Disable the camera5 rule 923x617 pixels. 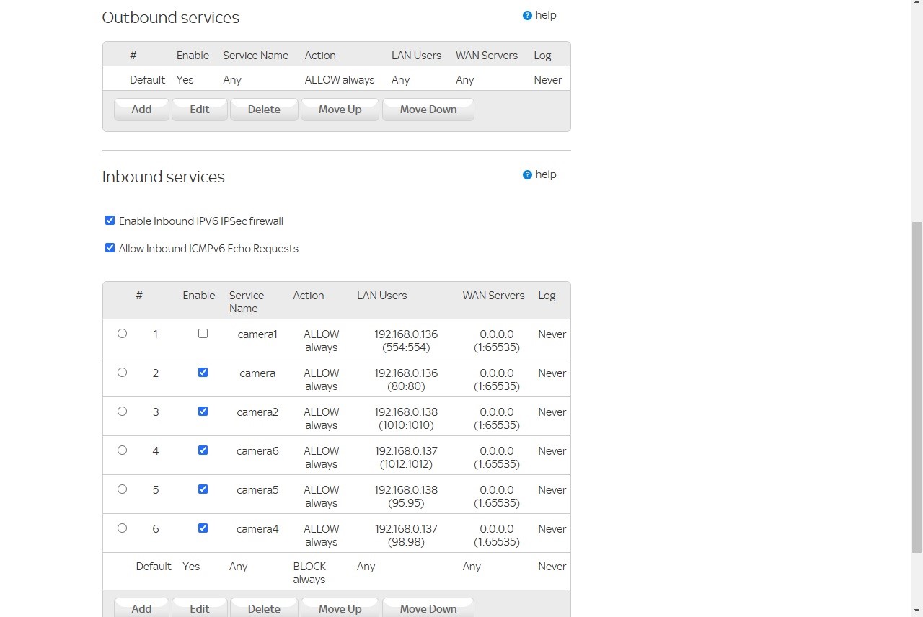point(203,489)
